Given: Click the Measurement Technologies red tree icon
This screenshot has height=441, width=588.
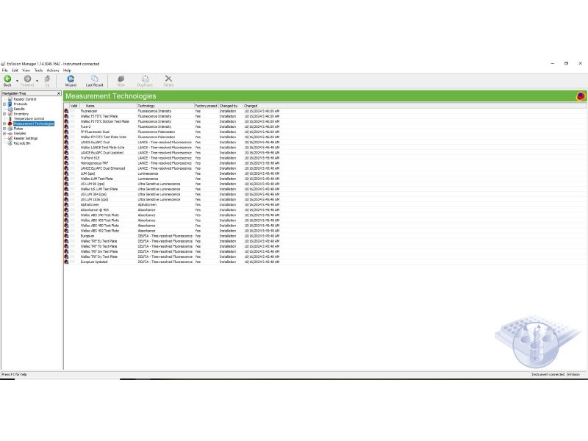Looking at the screenshot, I should [x=10, y=123].
